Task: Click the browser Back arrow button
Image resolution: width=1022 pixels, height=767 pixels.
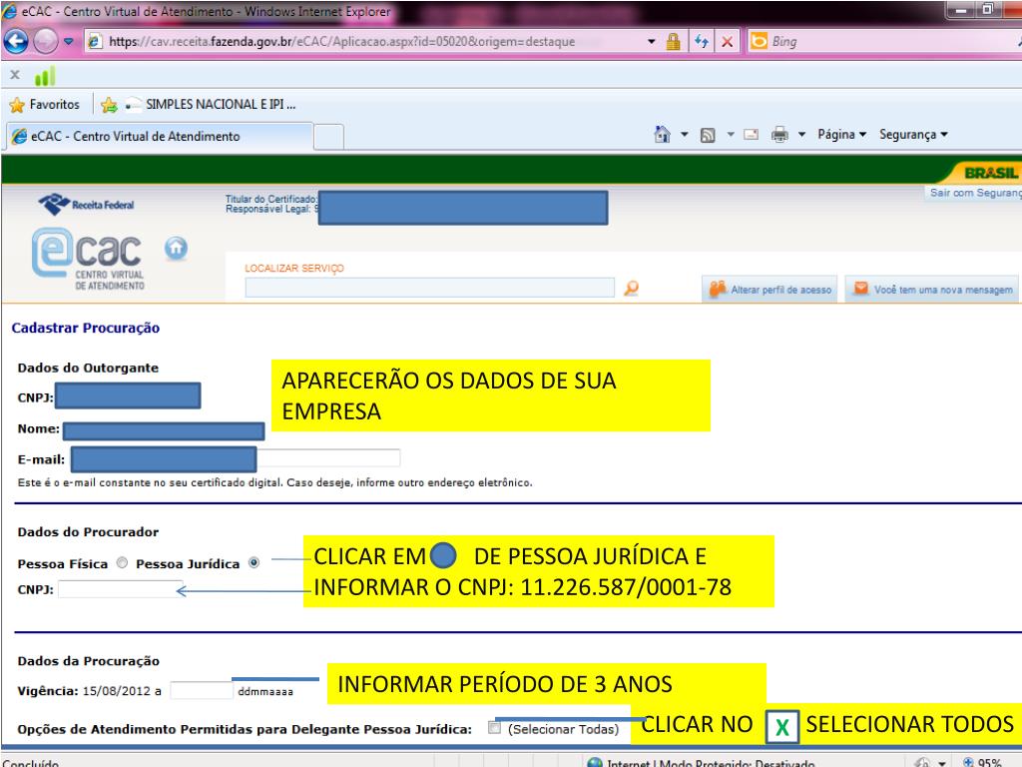Action: click(17, 44)
